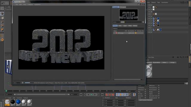Image resolution: width=191 pixels, height=107 pixels.
Task: Toggle the Displacement channel checkbox
Action: [159, 98]
